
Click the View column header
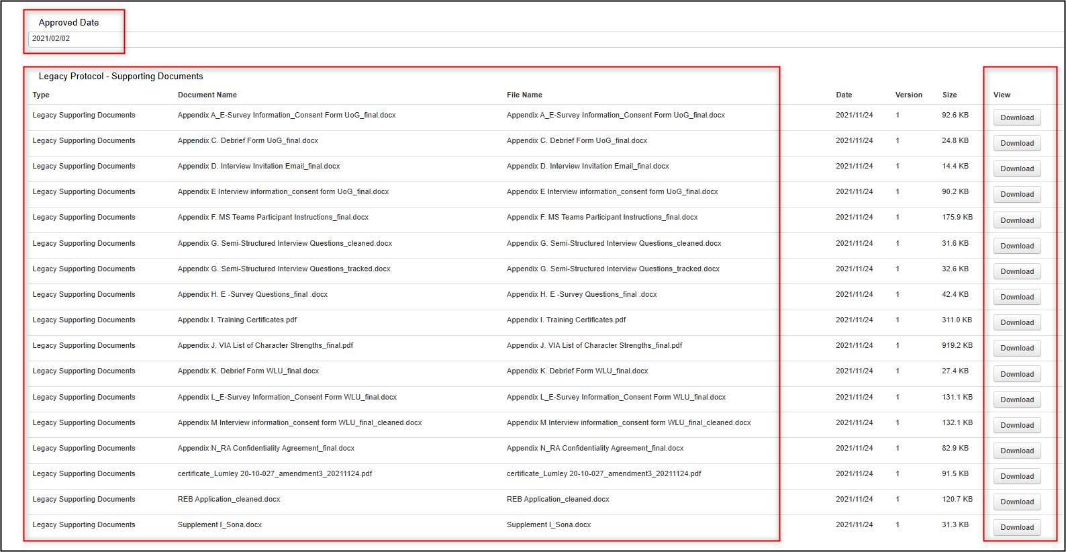point(1002,95)
